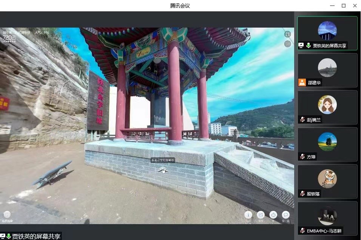
Task: Click the up-arrow hotspot on the pavilion base
Action: point(162,170)
